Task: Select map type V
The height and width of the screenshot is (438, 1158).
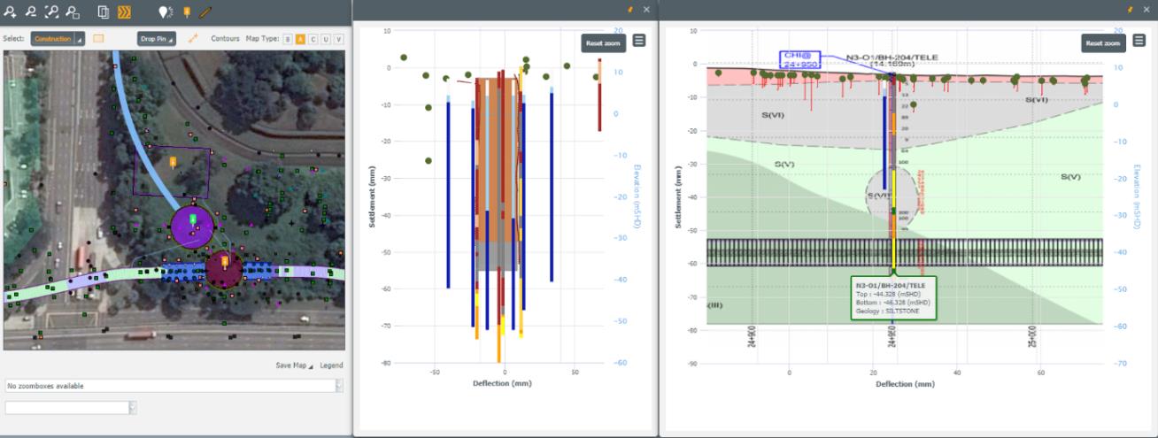Action: coord(338,39)
